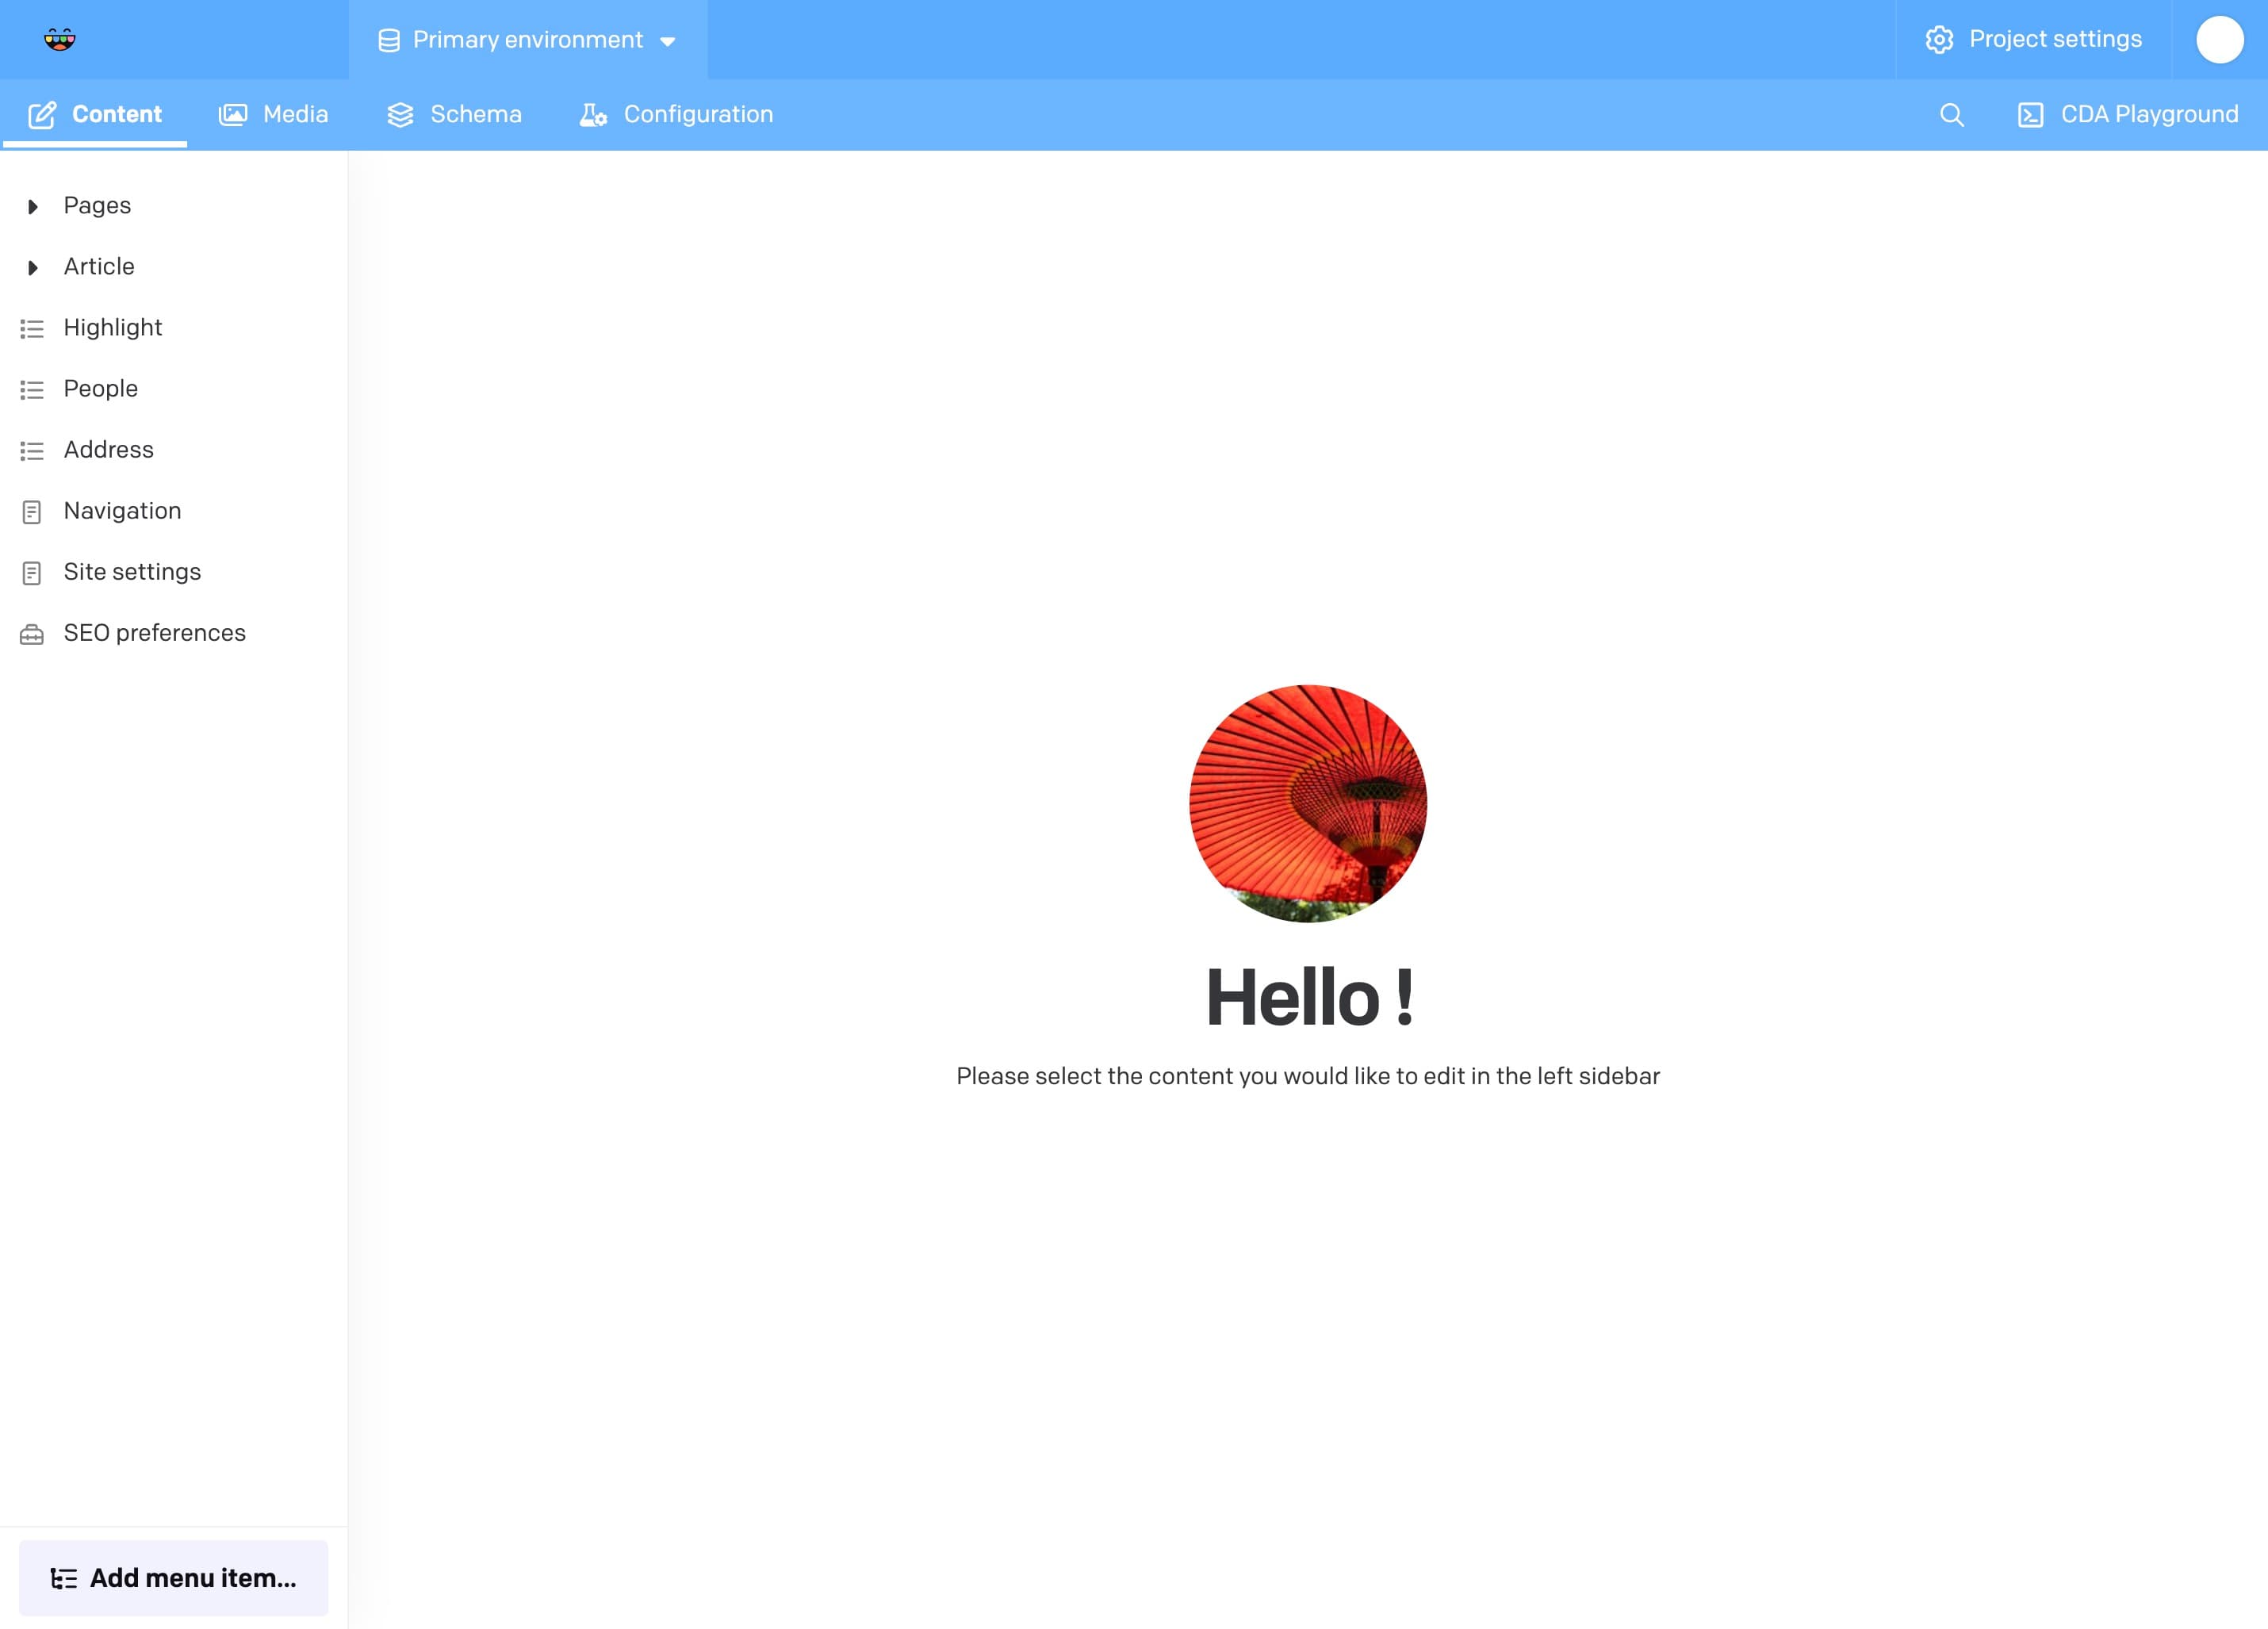The image size is (2268, 1629).
Task: Click the SEO preferences briefcase icon
Action: (31, 632)
